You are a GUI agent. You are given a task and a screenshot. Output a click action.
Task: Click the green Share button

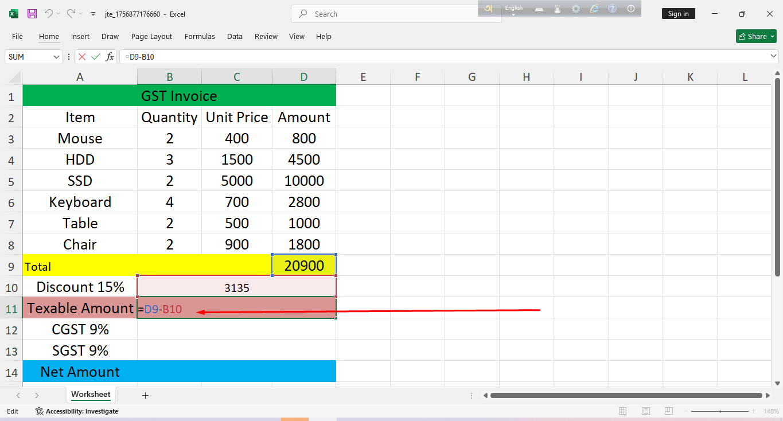coord(755,37)
